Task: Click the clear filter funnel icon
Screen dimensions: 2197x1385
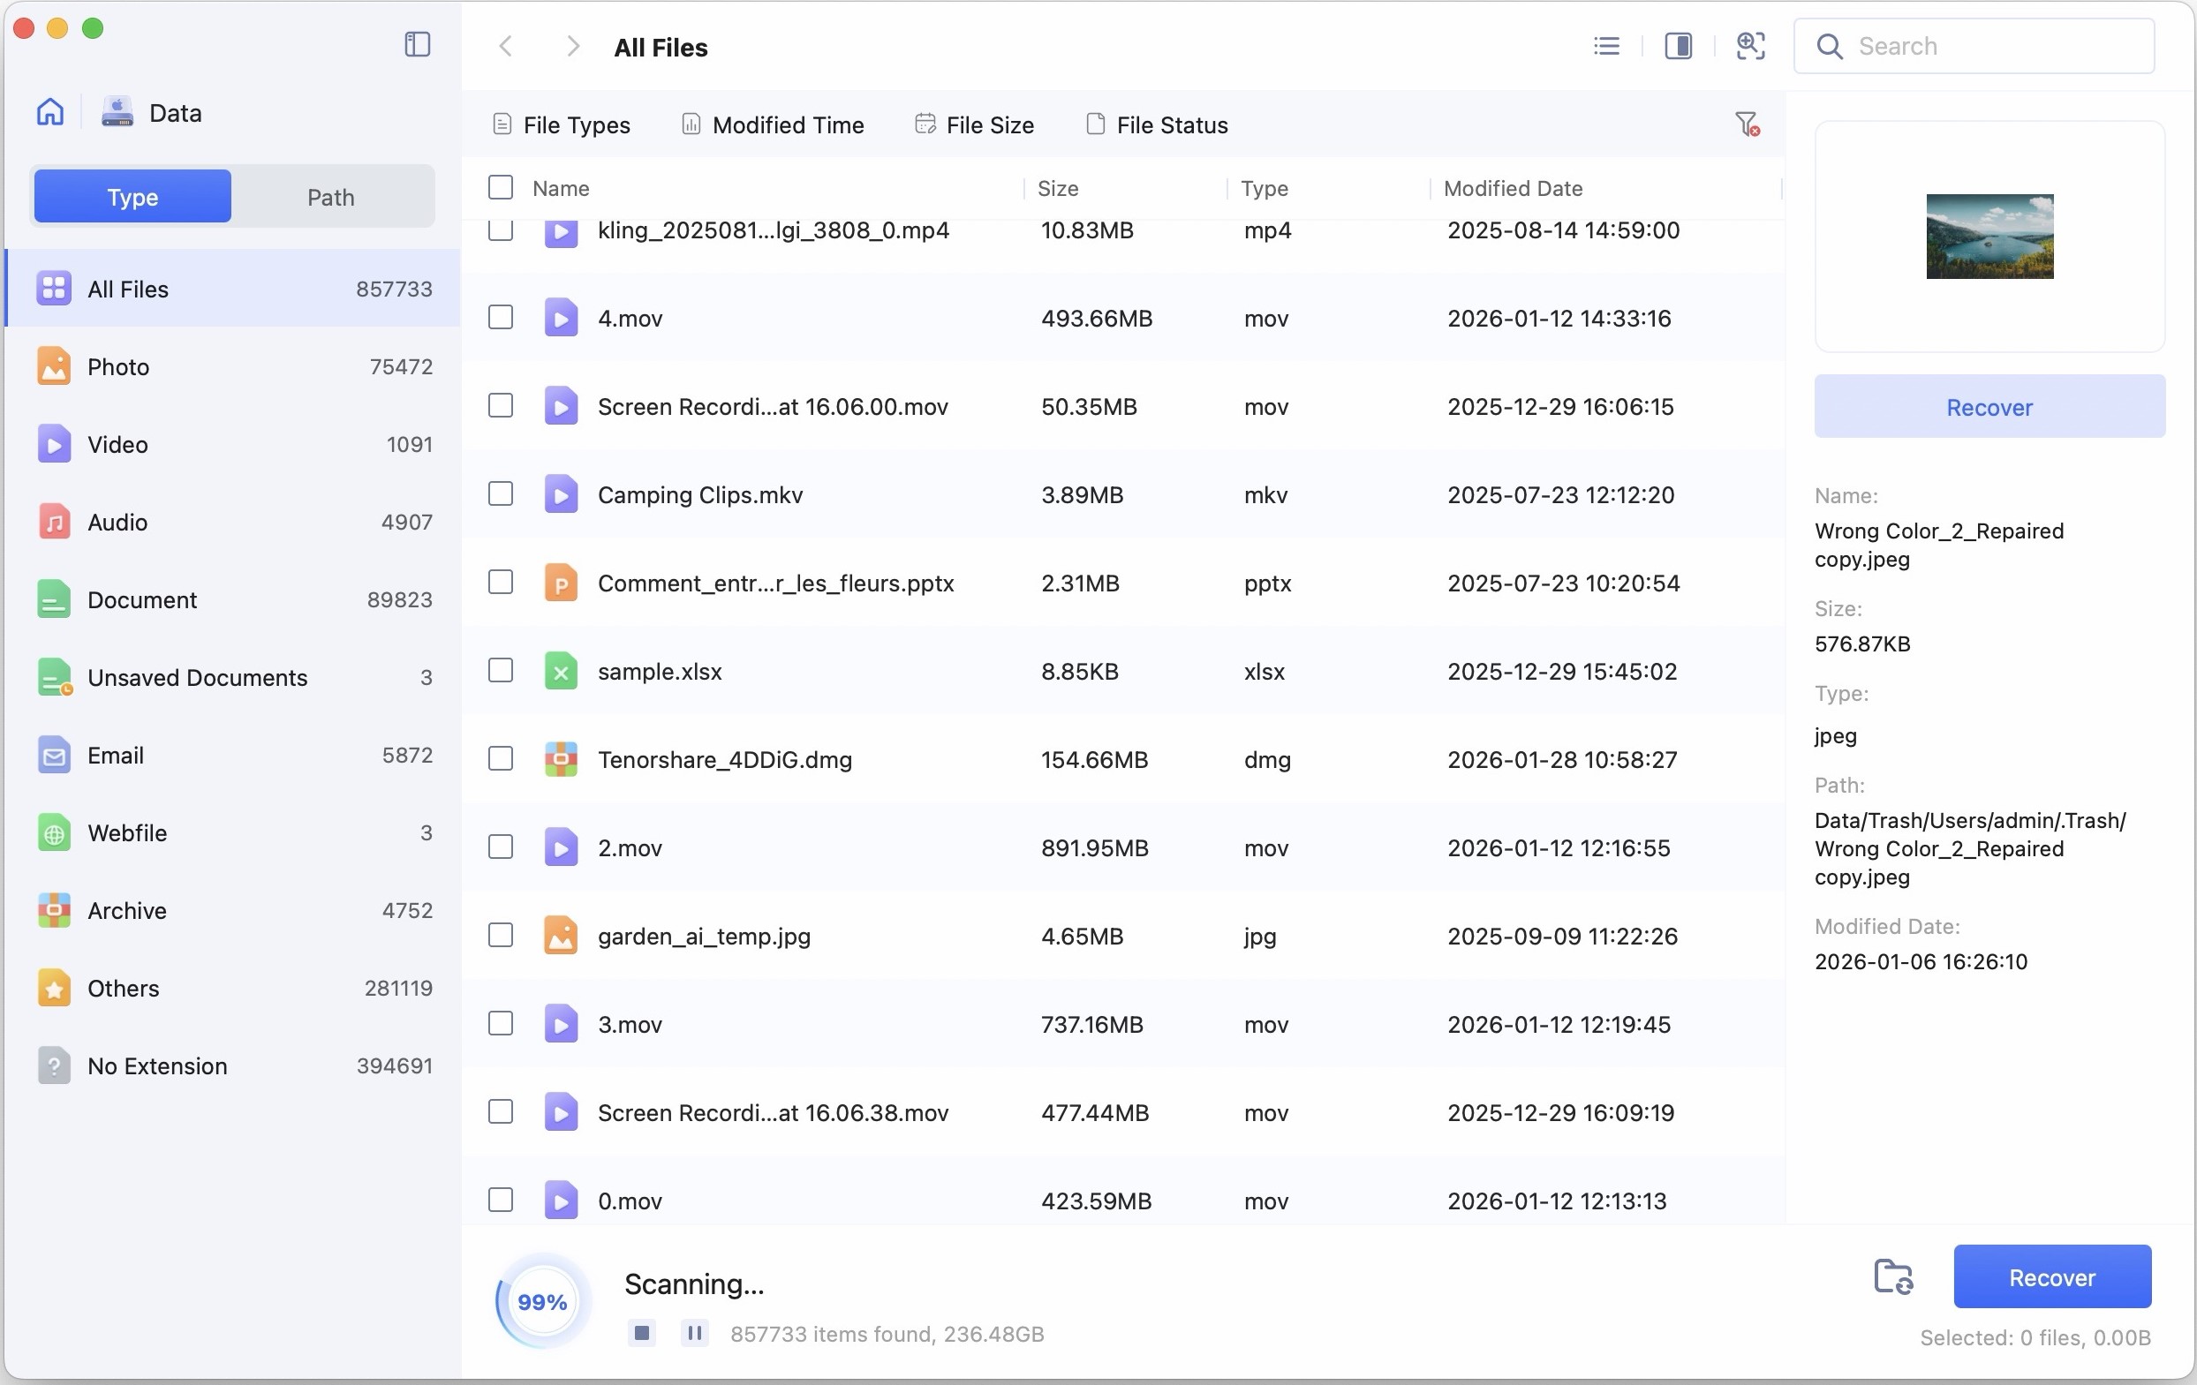Action: 1747,124
